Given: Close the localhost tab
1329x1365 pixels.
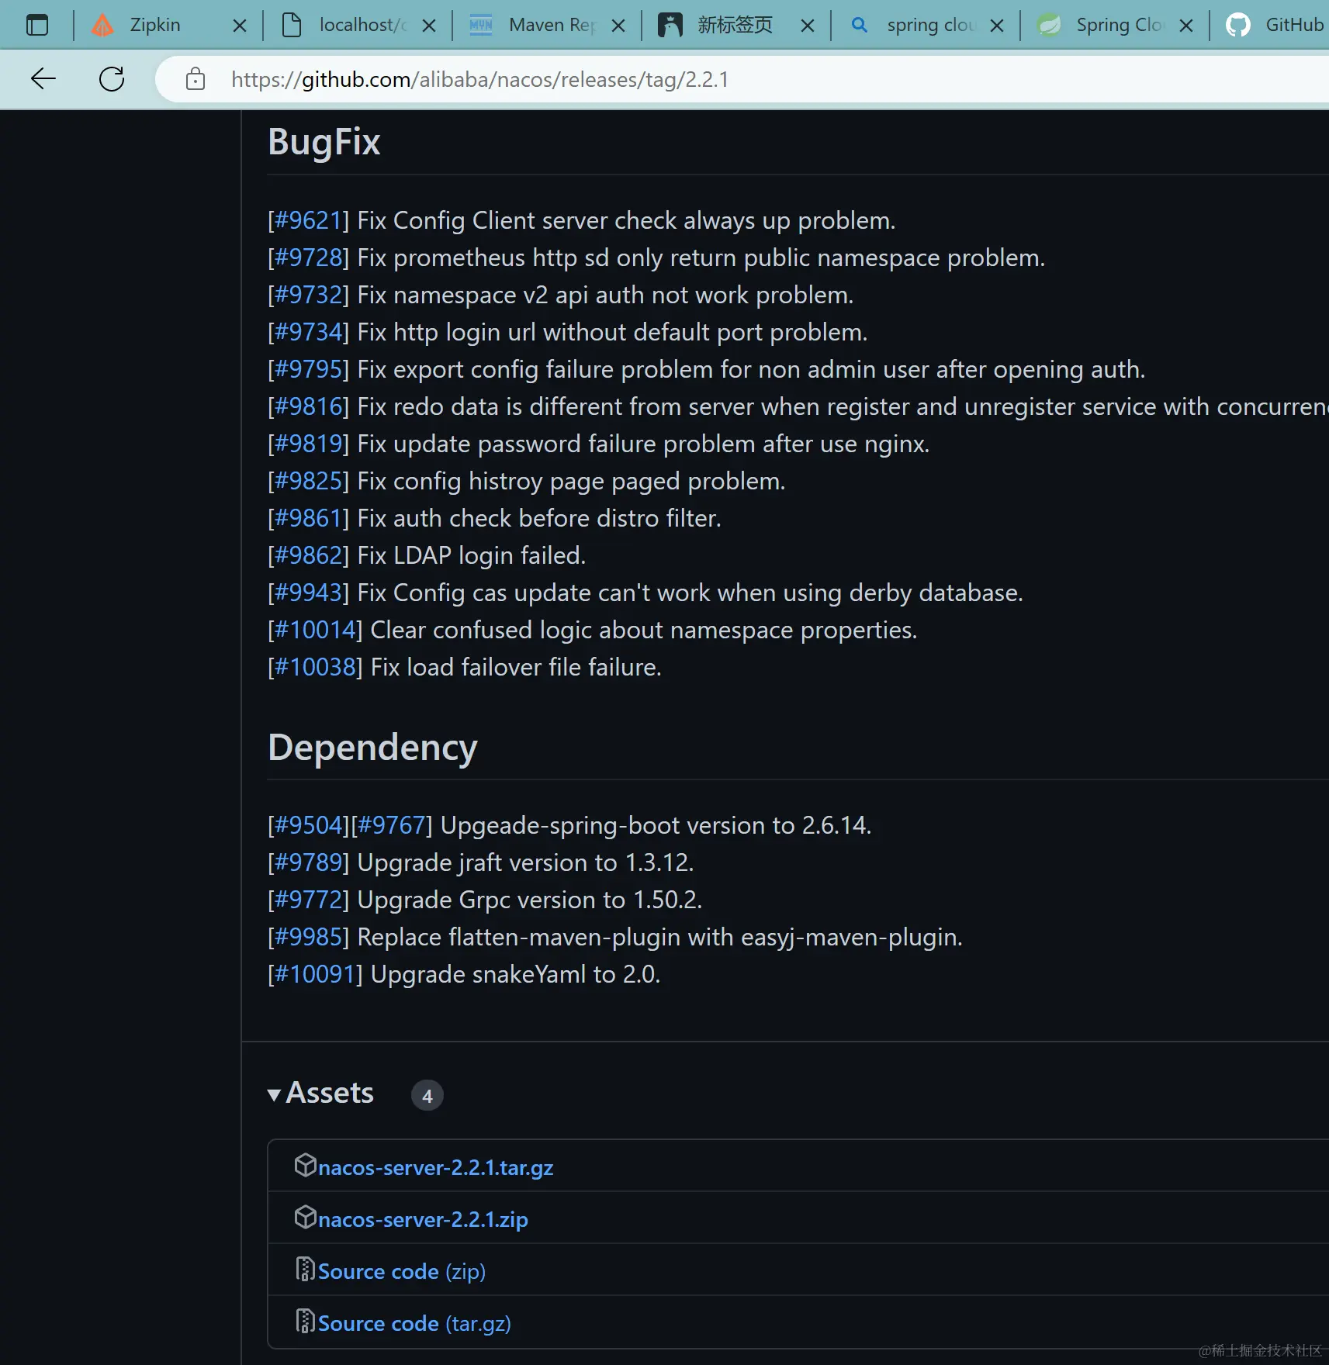Looking at the screenshot, I should [x=429, y=26].
